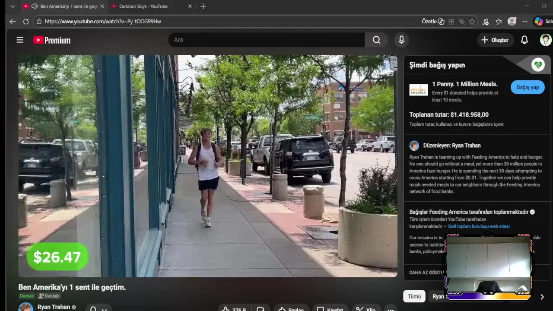
Task: Mute the tab via speaker icon
Action: (34, 6)
